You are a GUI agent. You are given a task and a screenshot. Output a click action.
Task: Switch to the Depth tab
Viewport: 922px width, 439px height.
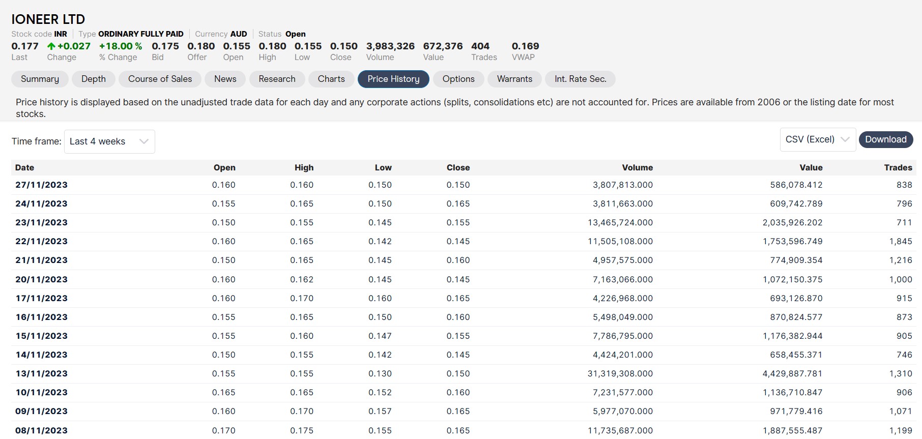point(94,79)
